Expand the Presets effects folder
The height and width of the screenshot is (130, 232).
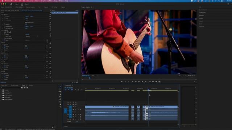coord(1,90)
